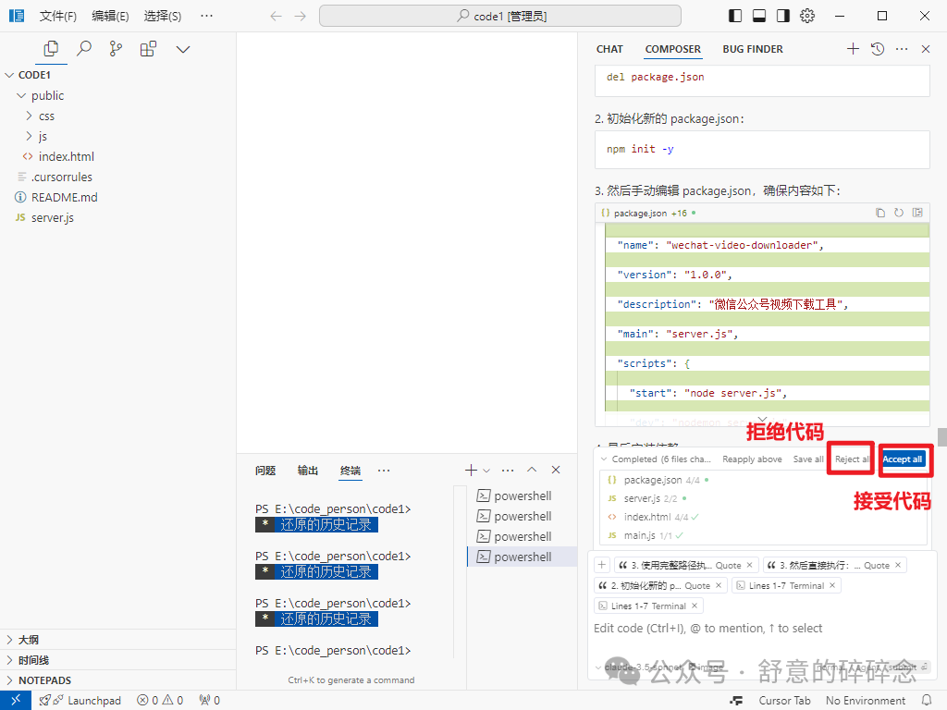Collapse the Completed files changed list
This screenshot has width=947, height=710.
(x=603, y=459)
